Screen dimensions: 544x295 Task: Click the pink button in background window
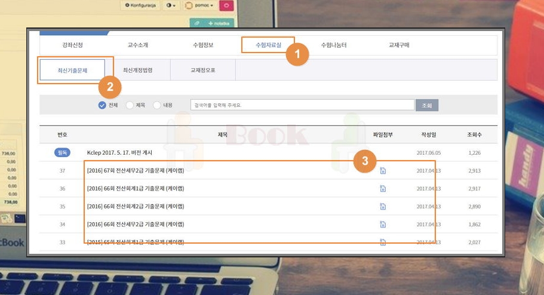[x=226, y=5]
